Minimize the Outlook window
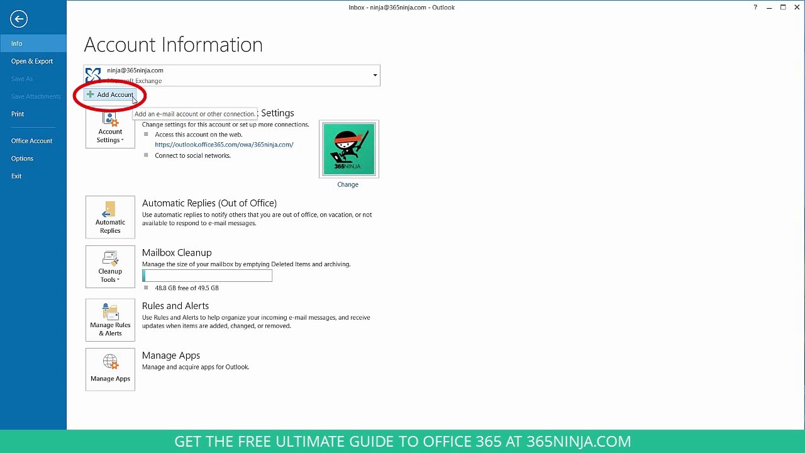This screenshot has width=805, height=453. click(x=769, y=8)
